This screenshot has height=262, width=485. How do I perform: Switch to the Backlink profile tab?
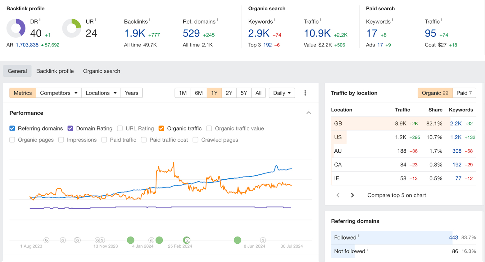(x=55, y=71)
